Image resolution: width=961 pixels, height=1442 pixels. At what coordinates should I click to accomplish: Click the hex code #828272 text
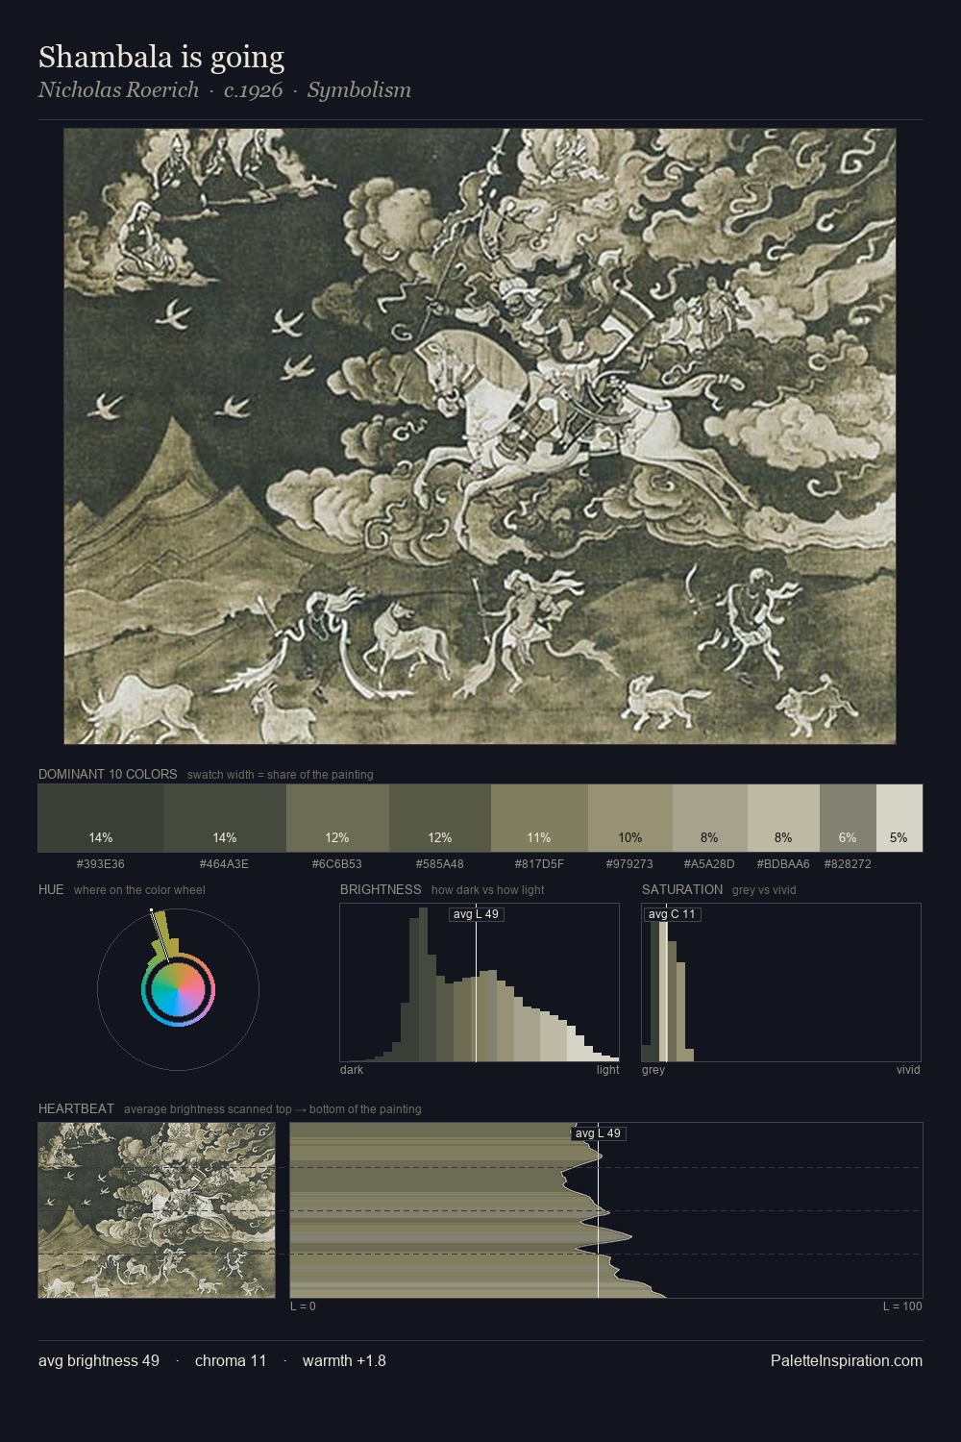tap(848, 864)
